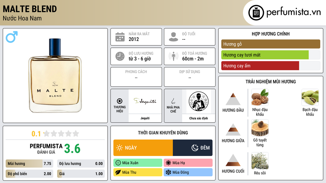Click the perfumista.vn bottle logo icon
The height and width of the screenshot is (183, 326).
pos(256,13)
